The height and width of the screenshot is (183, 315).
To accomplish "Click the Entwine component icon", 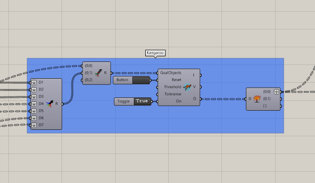I will [98, 73].
